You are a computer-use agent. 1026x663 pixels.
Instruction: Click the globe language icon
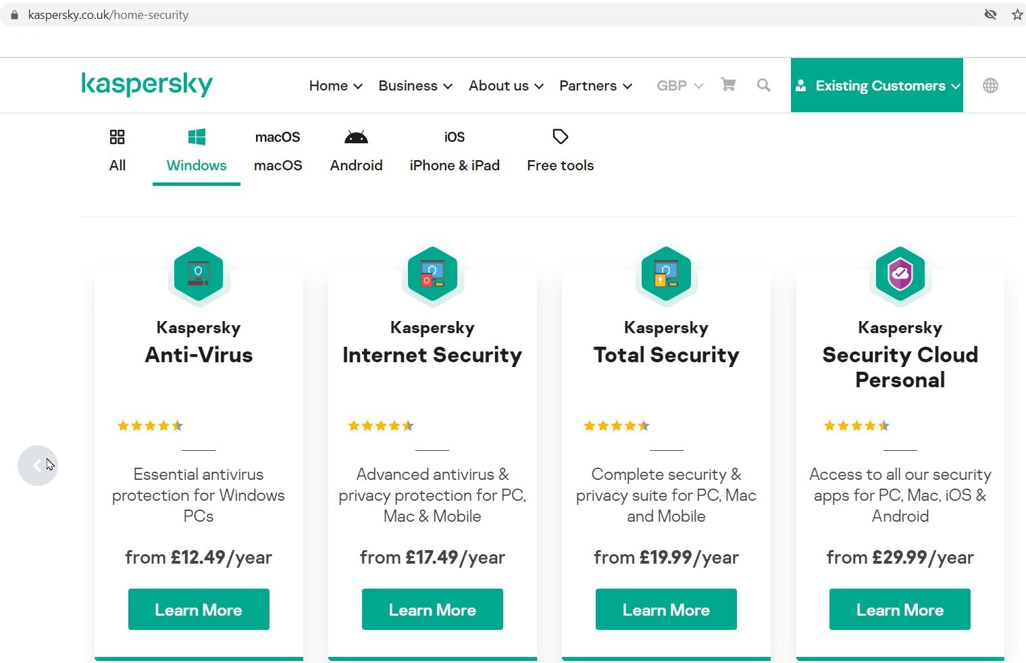coord(990,85)
